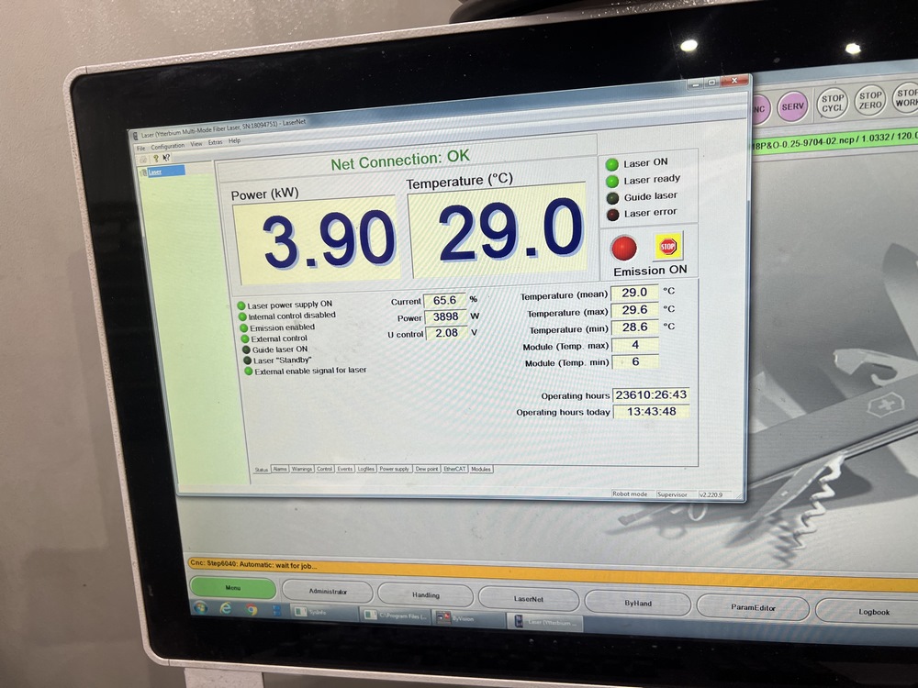Switch to the Control tab
Screen dimensions: 918x688
point(324,469)
